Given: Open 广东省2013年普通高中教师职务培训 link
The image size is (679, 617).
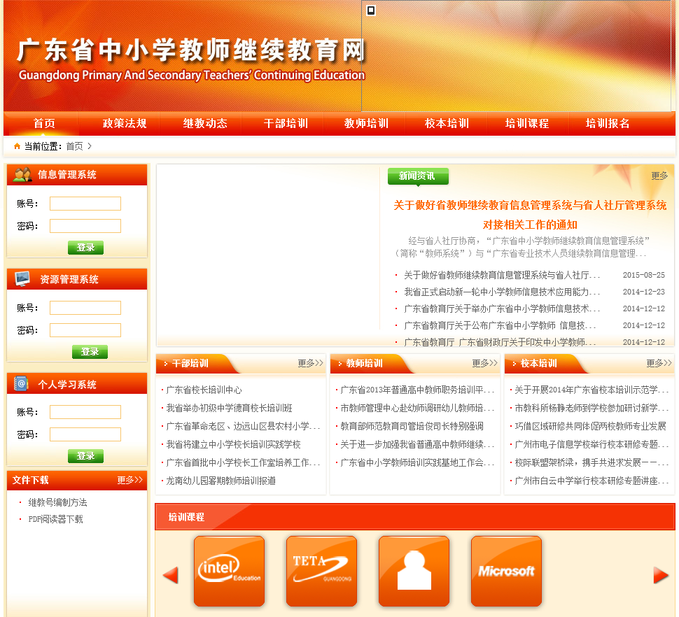Looking at the screenshot, I should click(417, 390).
